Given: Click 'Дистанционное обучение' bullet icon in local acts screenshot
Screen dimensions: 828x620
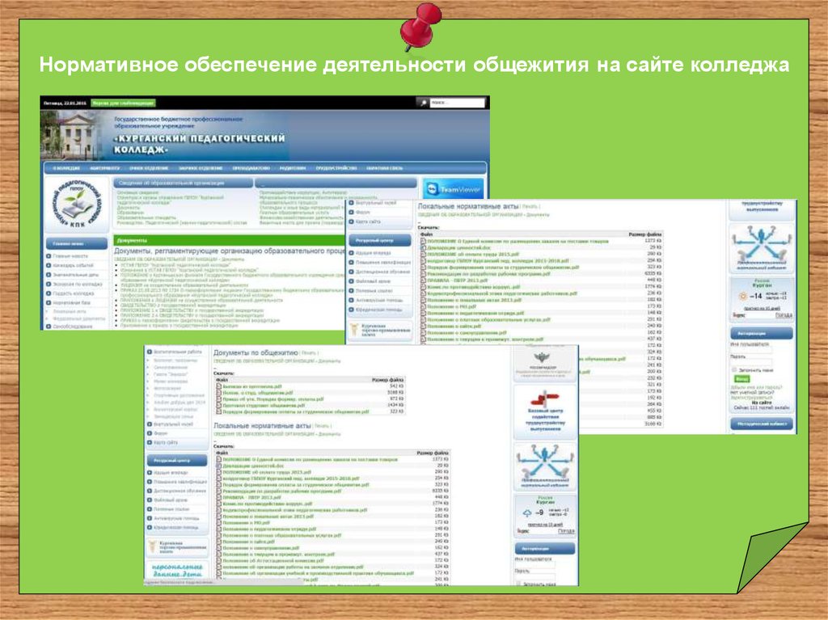Looking at the screenshot, I should 352,272.
